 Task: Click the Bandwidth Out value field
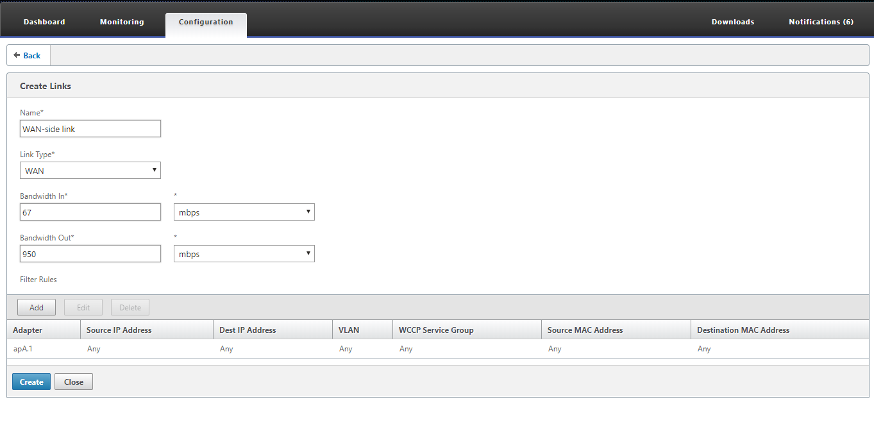(90, 254)
